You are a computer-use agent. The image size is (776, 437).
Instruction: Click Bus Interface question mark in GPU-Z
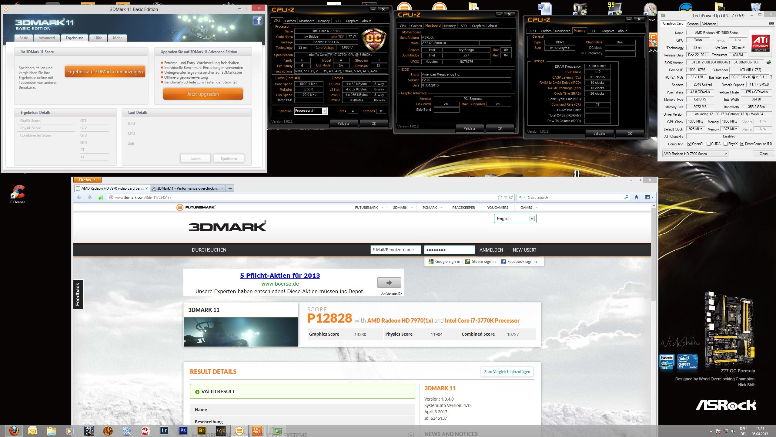pyautogui.click(x=771, y=77)
